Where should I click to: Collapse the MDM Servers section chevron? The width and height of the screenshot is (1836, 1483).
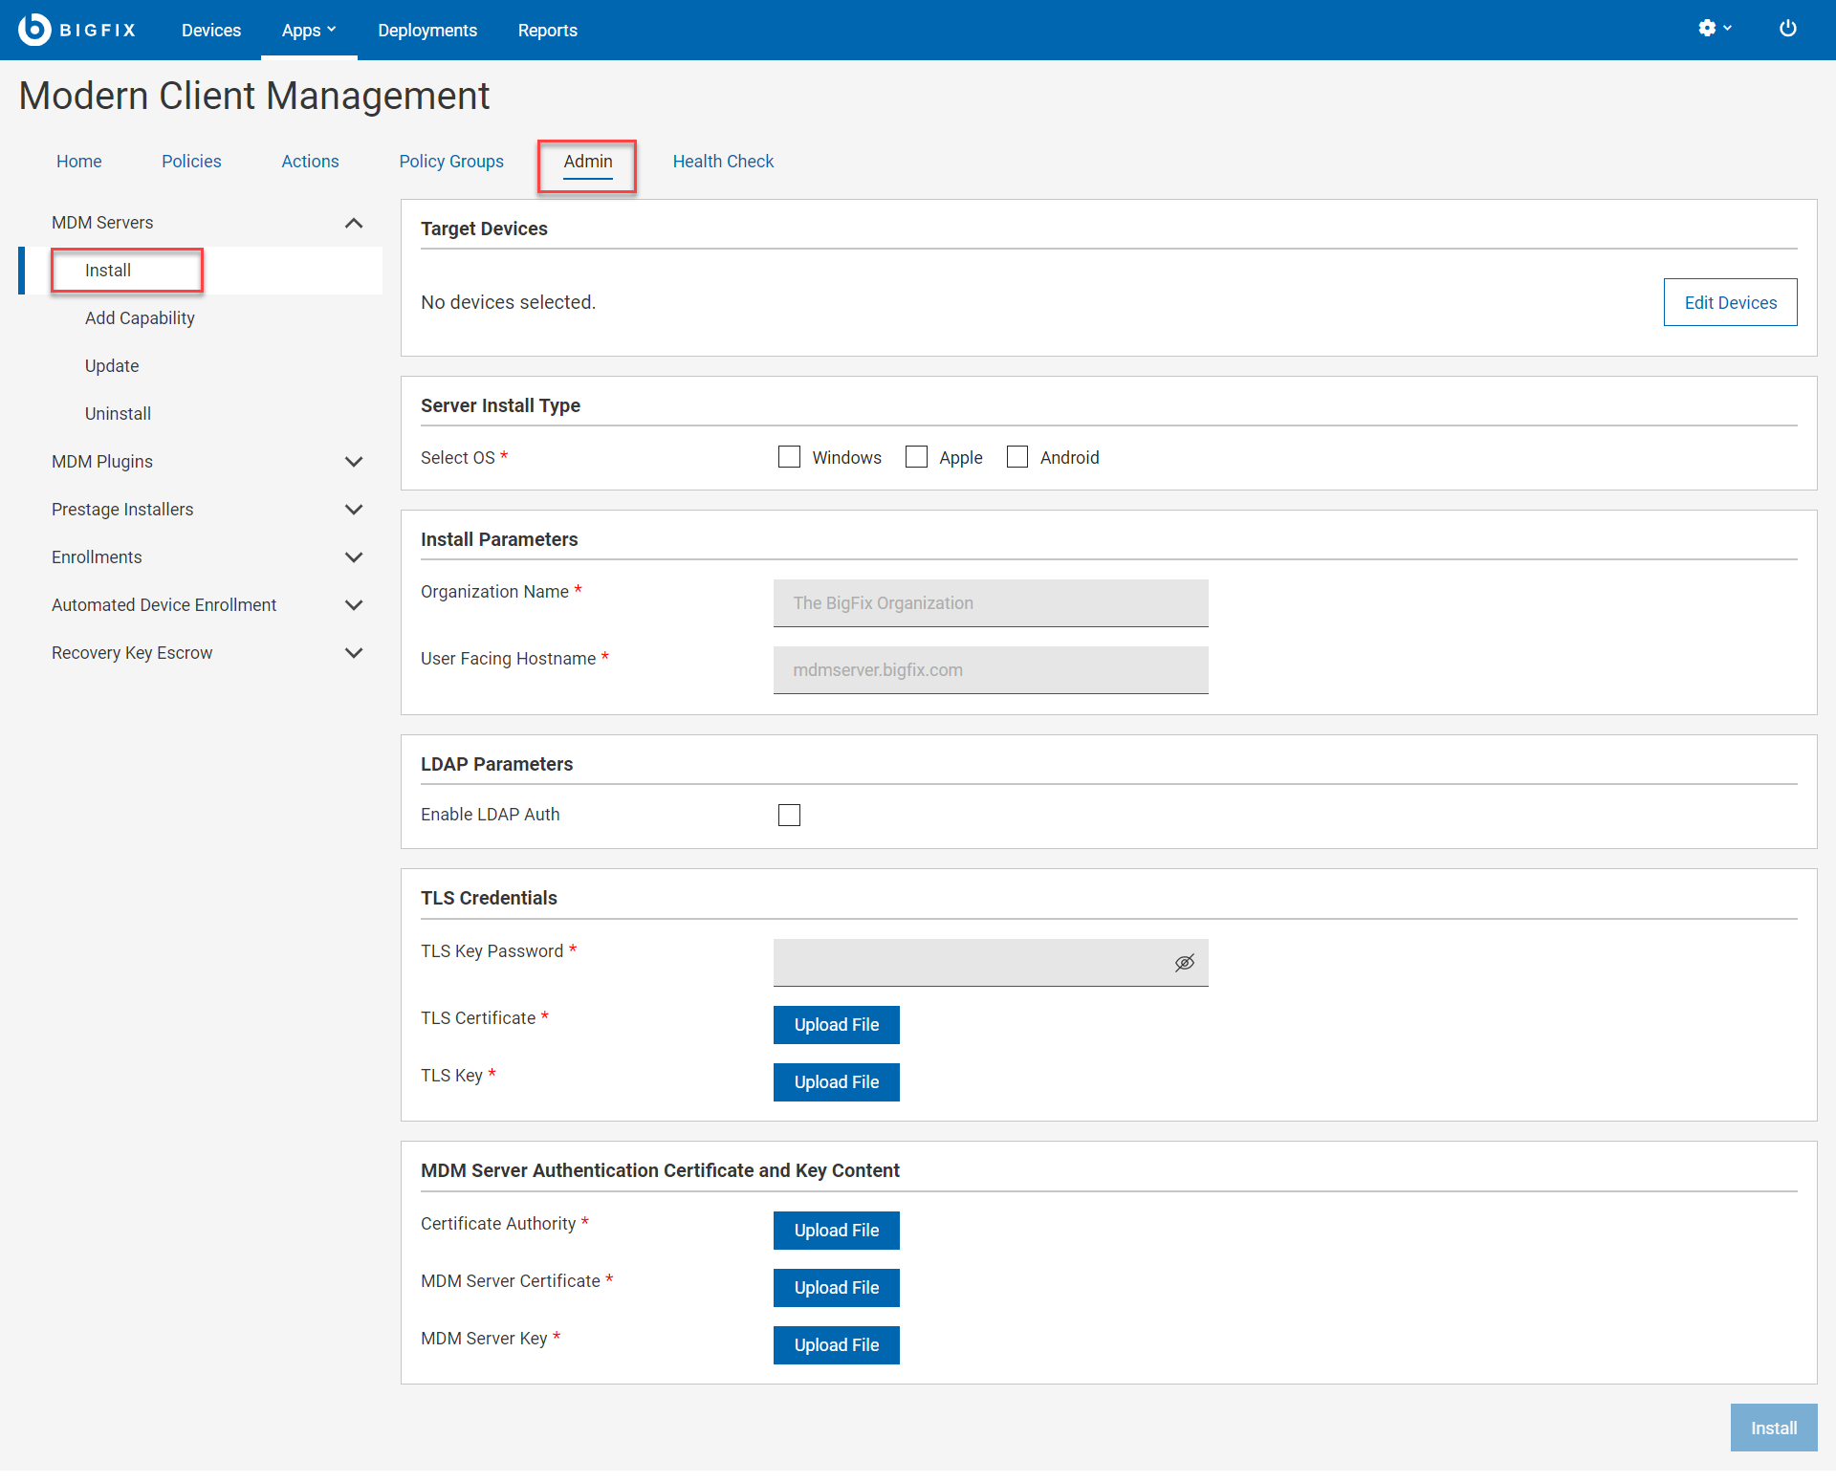[354, 223]
